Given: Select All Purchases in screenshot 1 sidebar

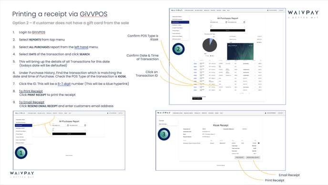Looking at the screenshot, I should click(24, 125).
